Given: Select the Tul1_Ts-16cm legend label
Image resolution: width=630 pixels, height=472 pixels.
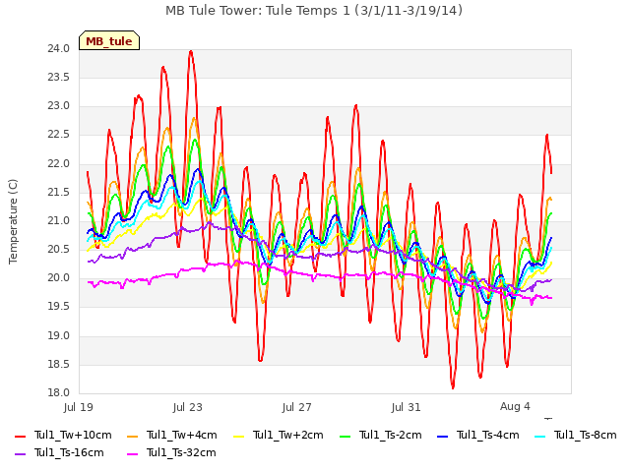Looking at the screenshot, I should click(69, 452).
